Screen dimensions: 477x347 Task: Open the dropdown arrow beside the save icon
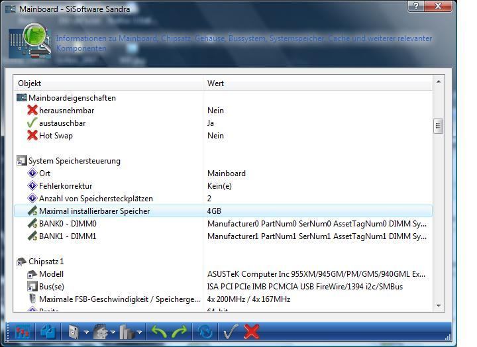(86, 332)
